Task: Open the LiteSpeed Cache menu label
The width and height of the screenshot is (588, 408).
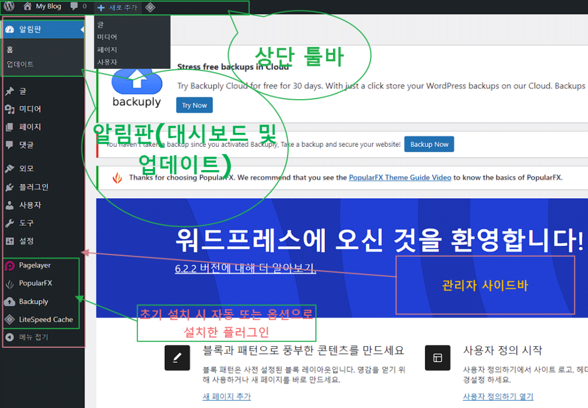Action: point(46,320)
